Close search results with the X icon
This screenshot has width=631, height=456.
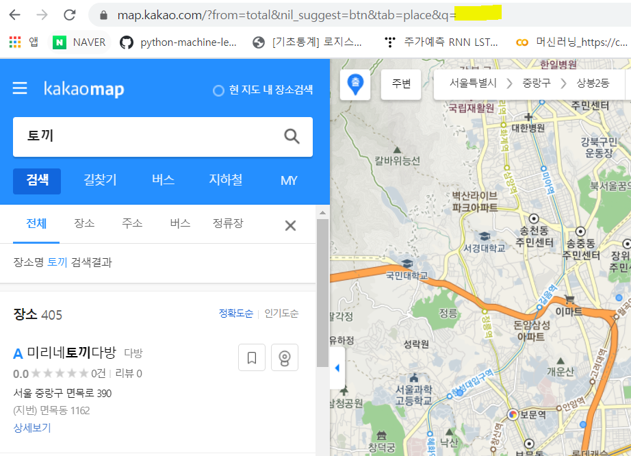tap(290, 225)
